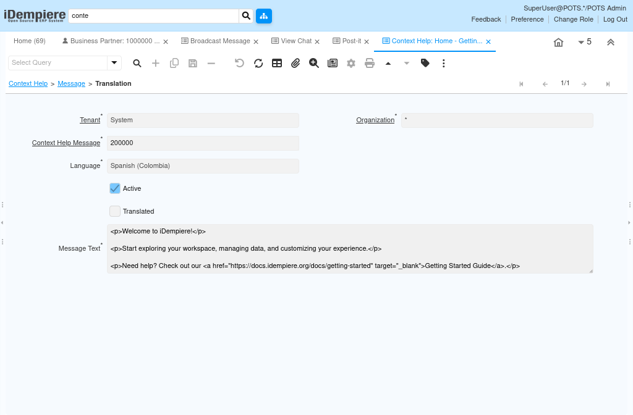The height and width of the screenshot is (415, 633).
Task: Open more options vertical dots menu
Action: point(444,64)
